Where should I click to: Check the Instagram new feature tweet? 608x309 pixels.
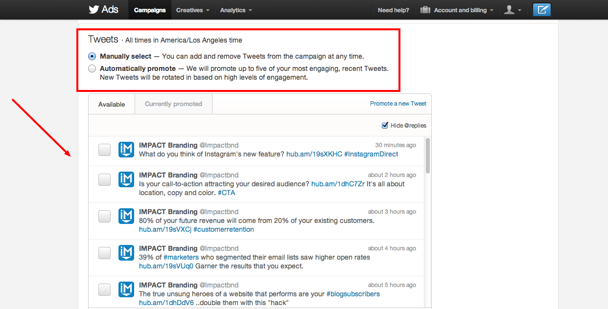coord(104,150)
